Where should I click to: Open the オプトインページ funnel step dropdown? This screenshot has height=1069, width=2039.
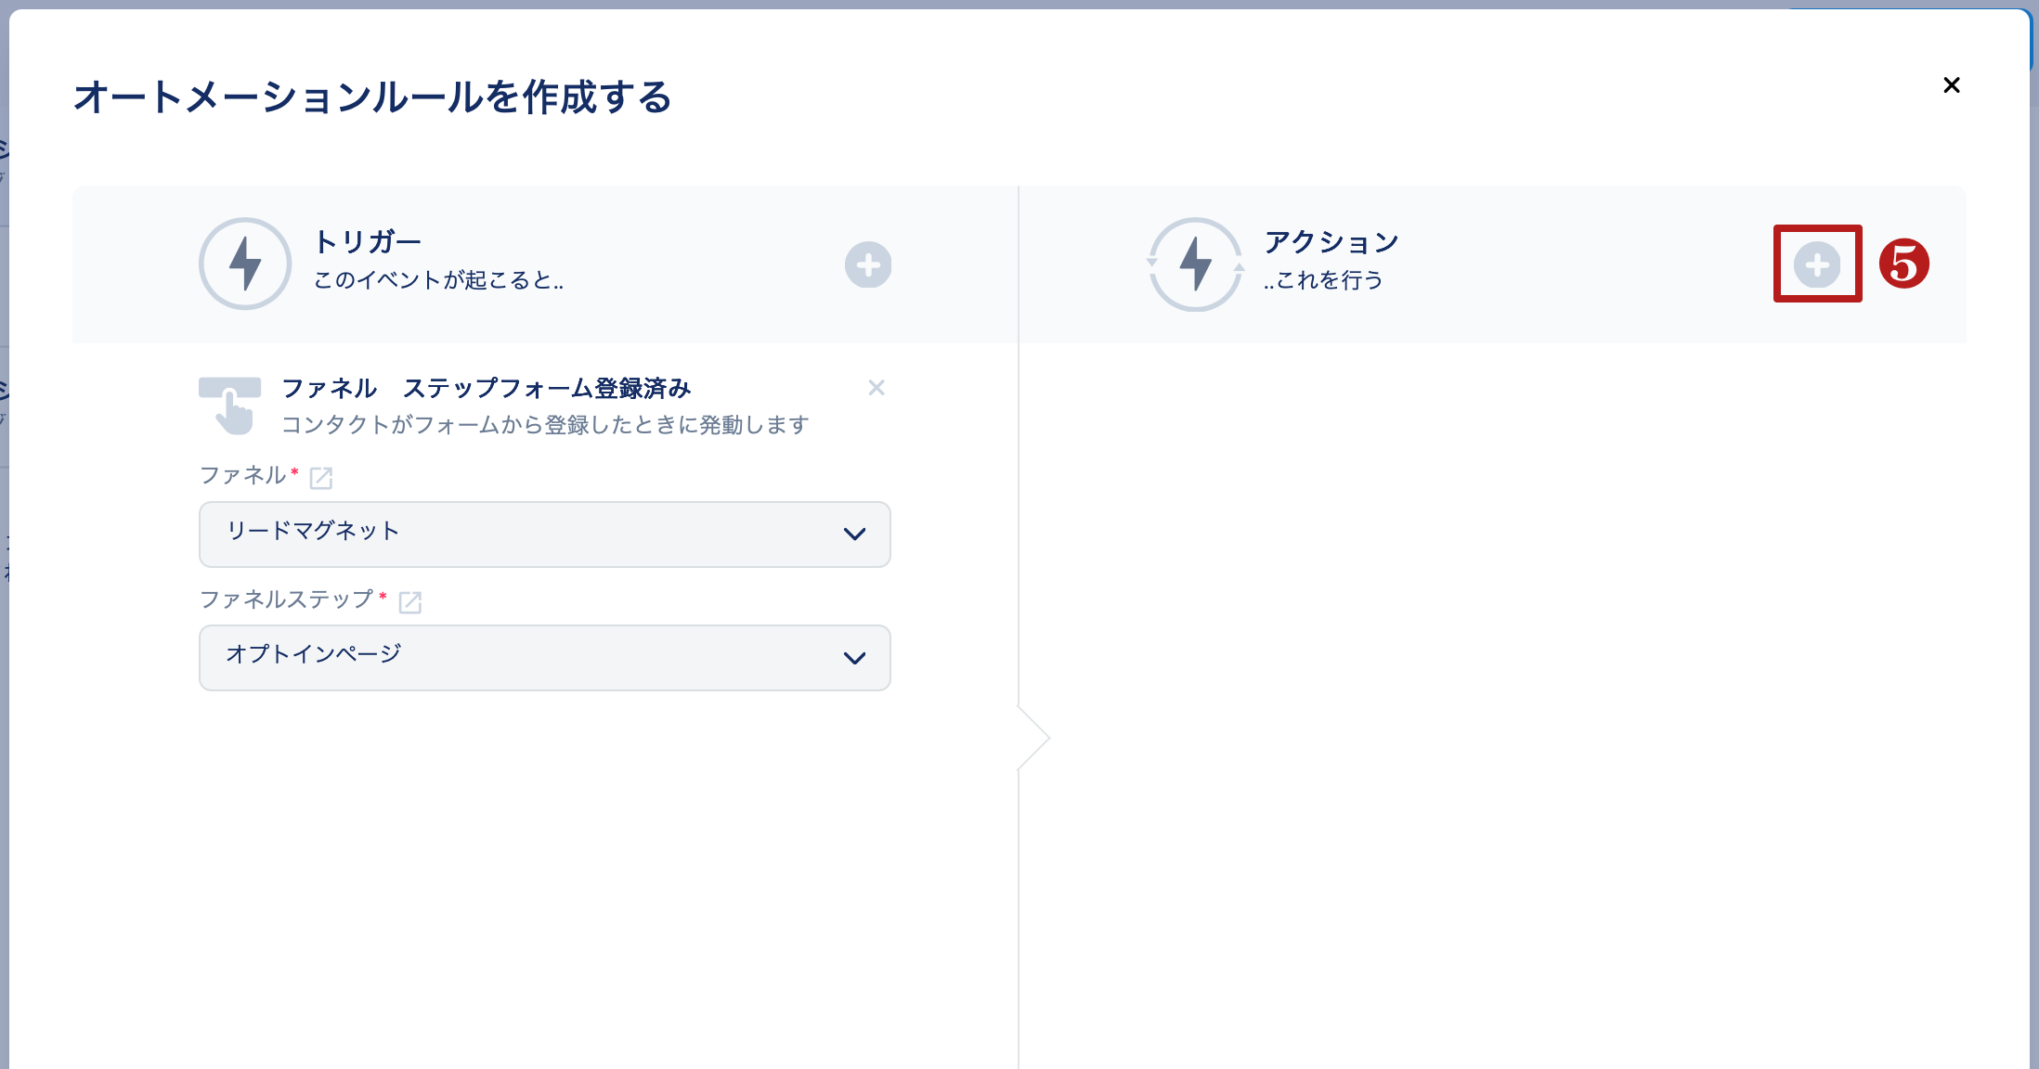(544, 658)
